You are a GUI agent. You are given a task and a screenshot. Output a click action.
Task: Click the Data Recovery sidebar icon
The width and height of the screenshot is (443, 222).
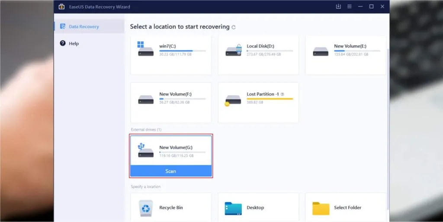[63, 26]
